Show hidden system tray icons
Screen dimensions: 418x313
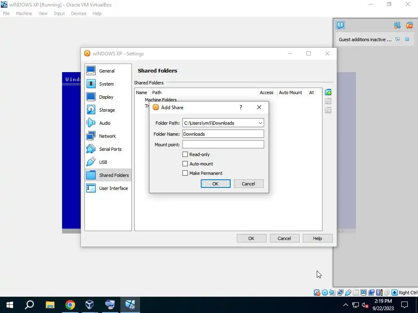click(345, 305)
